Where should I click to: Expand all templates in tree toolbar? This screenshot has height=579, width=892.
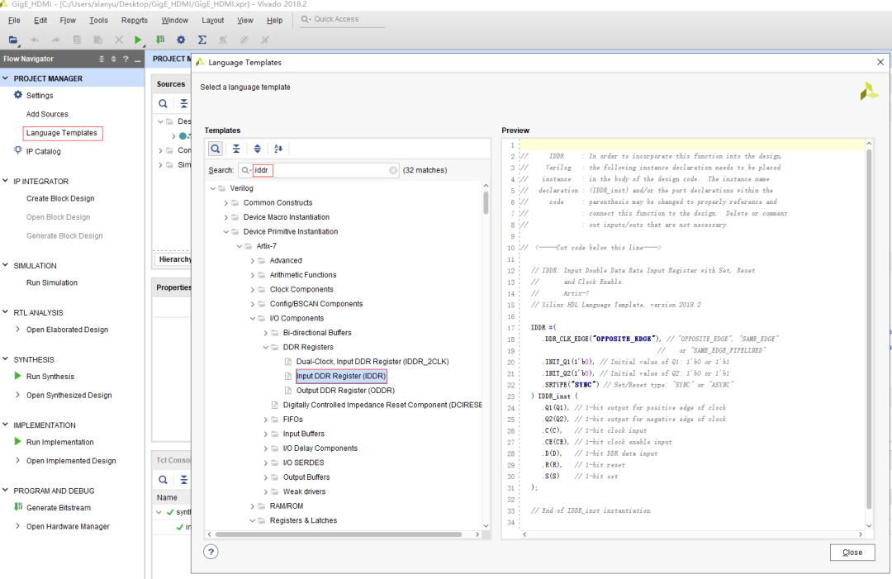click(257, 149)
